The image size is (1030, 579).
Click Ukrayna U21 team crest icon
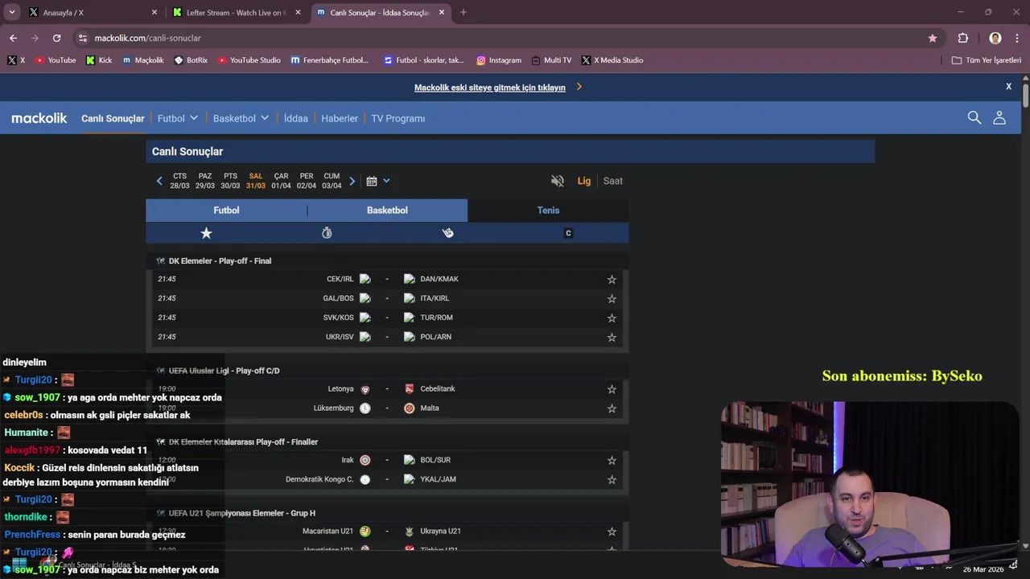[x=409, y=532]
